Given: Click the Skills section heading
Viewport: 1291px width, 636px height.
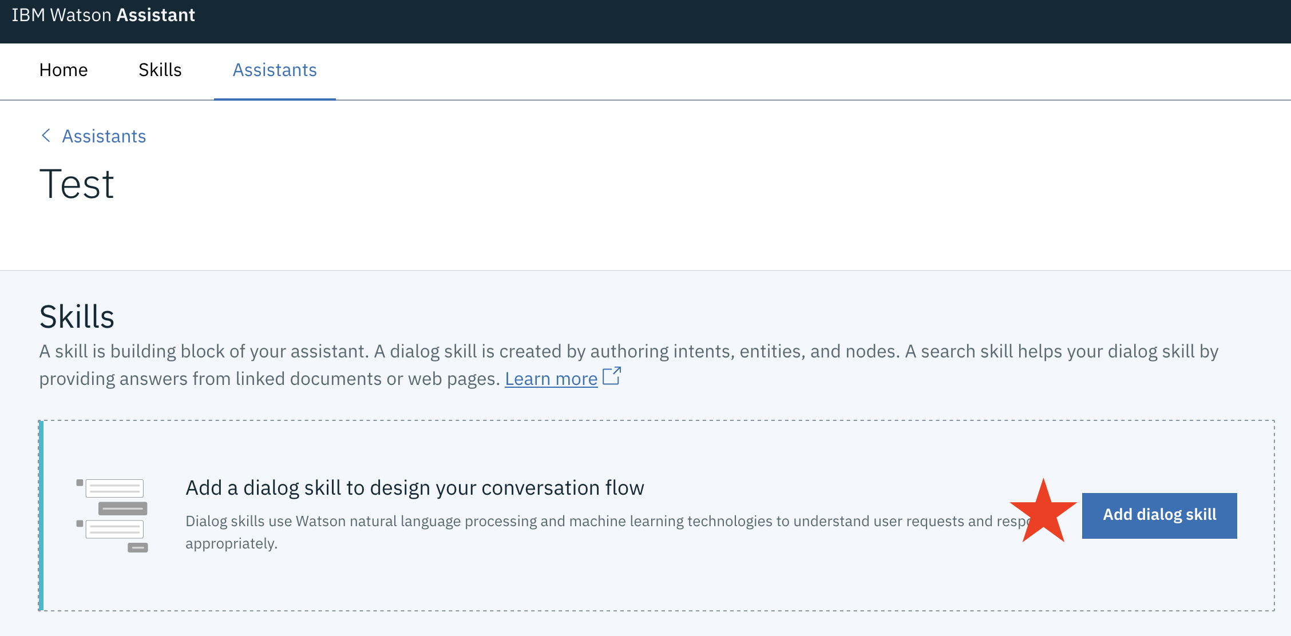Looking at the screenshot, I should tap(77, 316).
